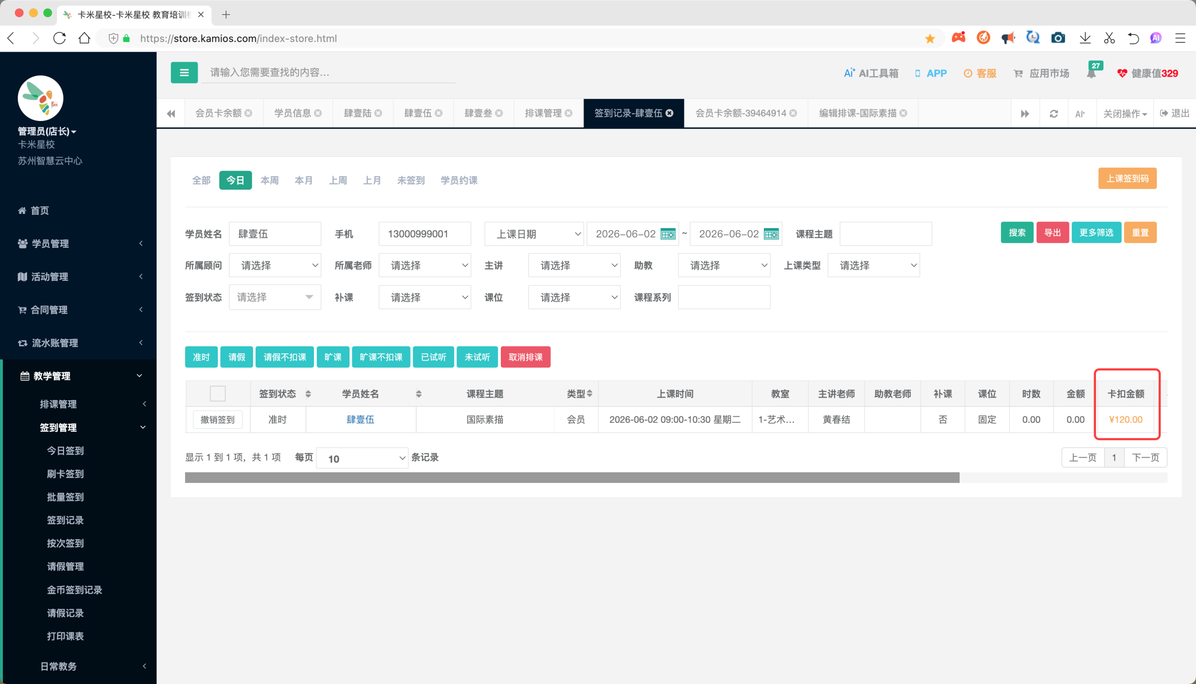The image size is (1196, 684).
Task: Focus the top search input box
Action: click(328, 72)
